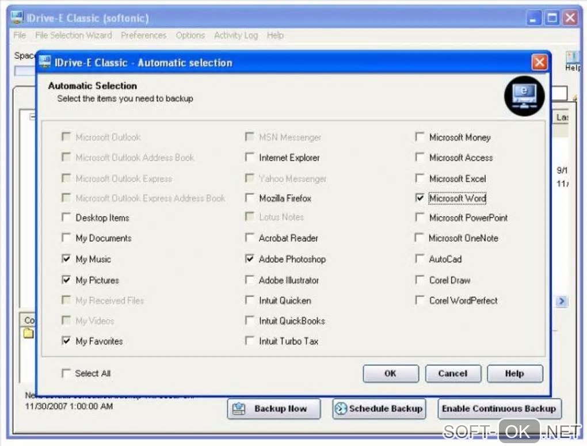Tick the Acrobat Reader checkbox
This screenshot has height=446, width=587.
click(x=249, y=238)
